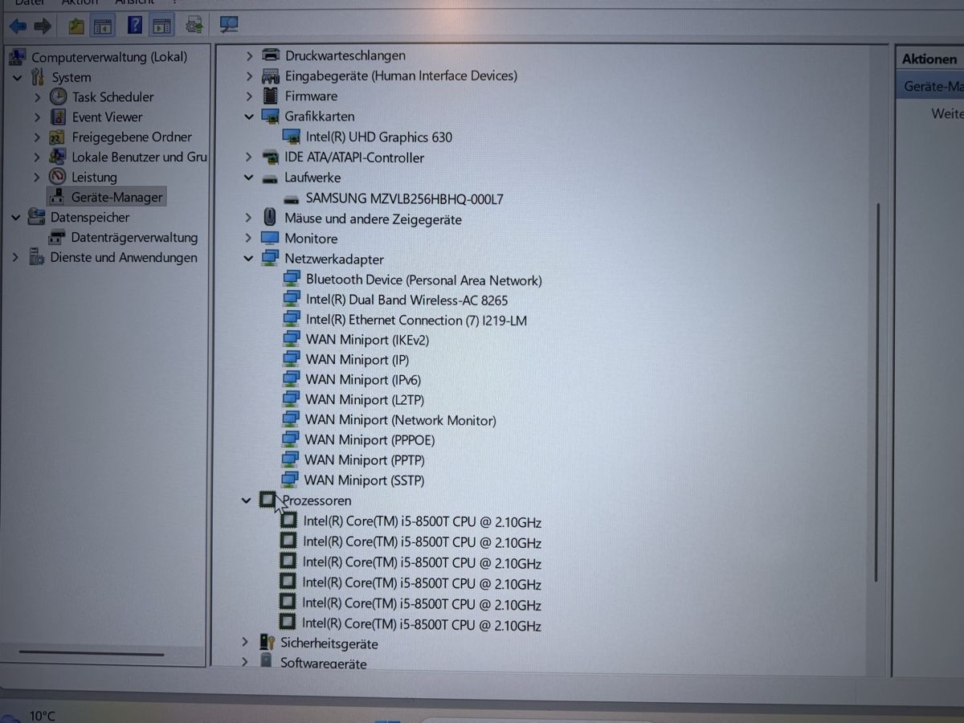Viewport: 964px width, 723px height.
Task: Collapse the Grafikkarten category
Action: (249, 116)
